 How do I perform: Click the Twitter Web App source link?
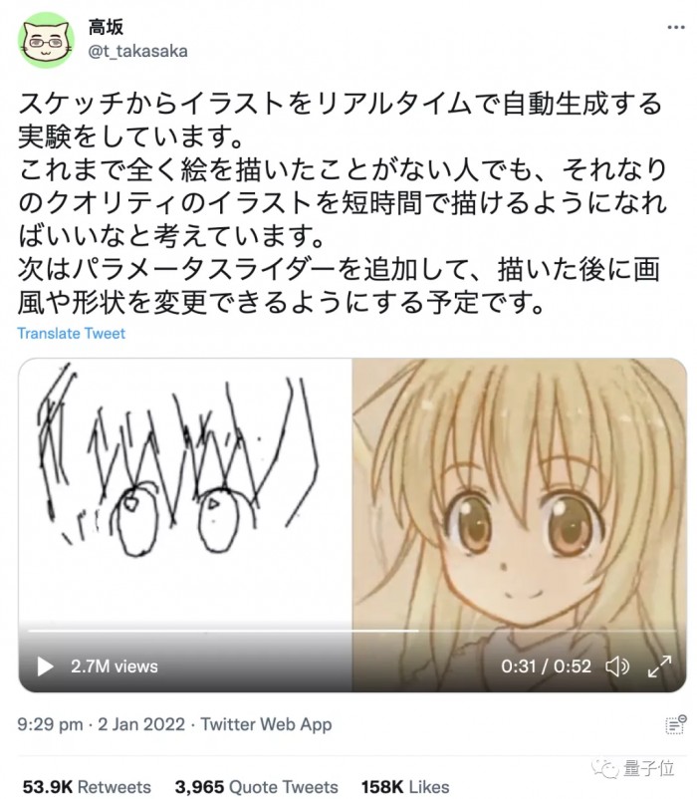(266, 724)
